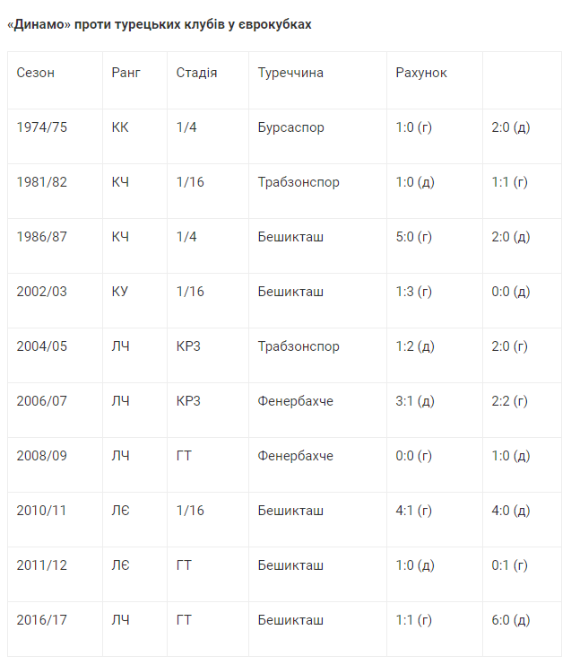Click "Трабзонспор" in the 2004/05 row
The image size is (571, 665).
click(298, 346)
